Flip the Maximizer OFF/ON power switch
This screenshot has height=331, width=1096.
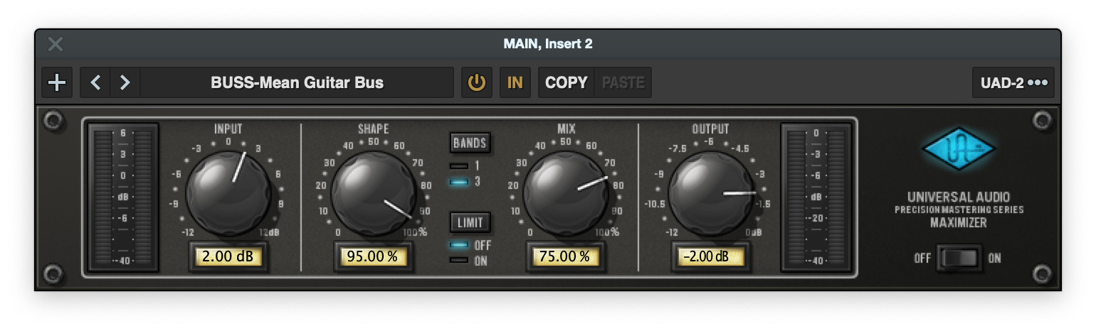[959, 259]
